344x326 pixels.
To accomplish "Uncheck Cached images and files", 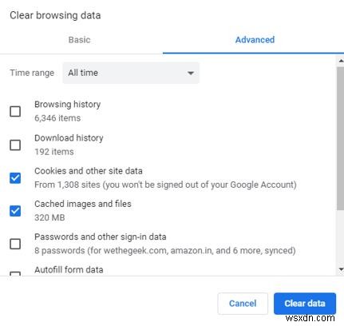I will (15, 211).
